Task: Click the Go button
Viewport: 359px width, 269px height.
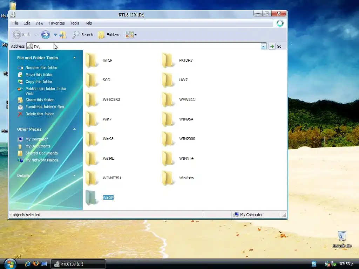Action: [x=276, y=47]
